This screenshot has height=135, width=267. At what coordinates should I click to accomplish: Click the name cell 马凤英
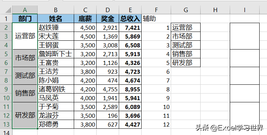56,98
